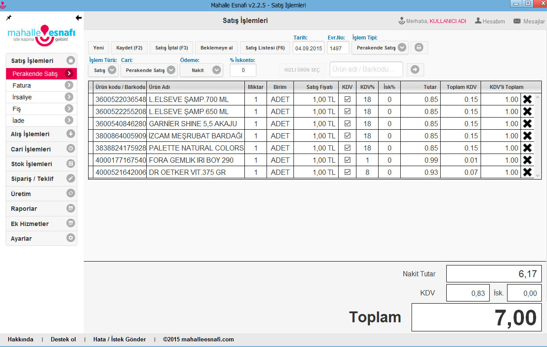Click the pencil icon beside Sipariş / Teklif

(71, 178)
